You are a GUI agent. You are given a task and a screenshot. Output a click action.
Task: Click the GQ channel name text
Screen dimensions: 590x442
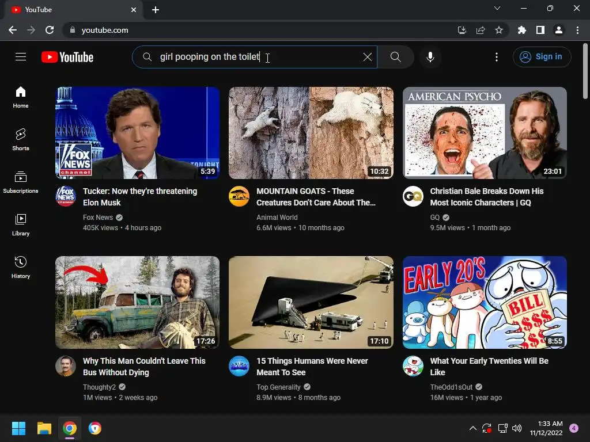(x=435, y=217)
